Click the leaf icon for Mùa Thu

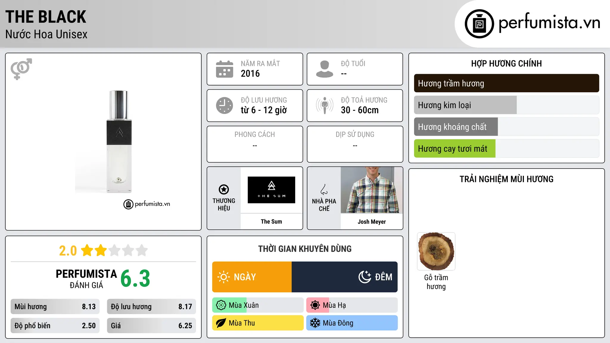[x=221, y=323]
